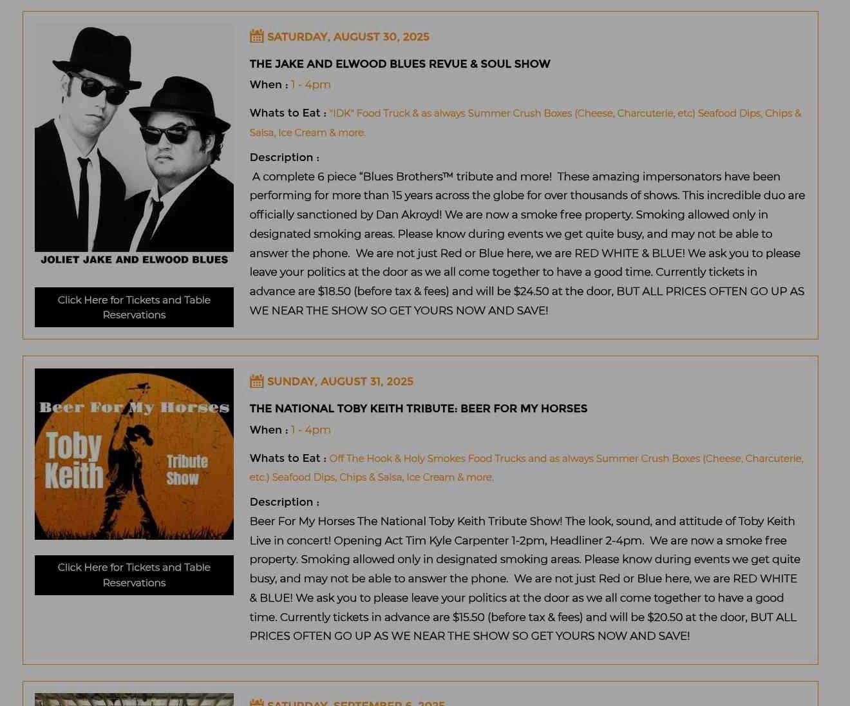Open the partially visible third event thumbnail
The image size is (850, 706).
click(x=134, y=700)
